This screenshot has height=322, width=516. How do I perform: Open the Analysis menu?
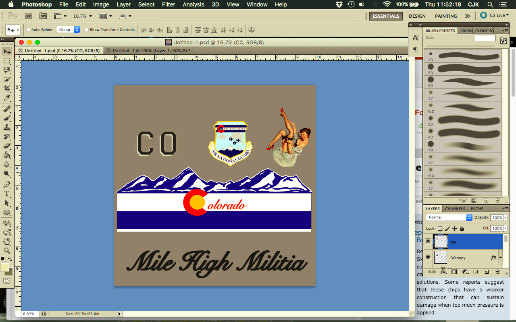(193, 4)
